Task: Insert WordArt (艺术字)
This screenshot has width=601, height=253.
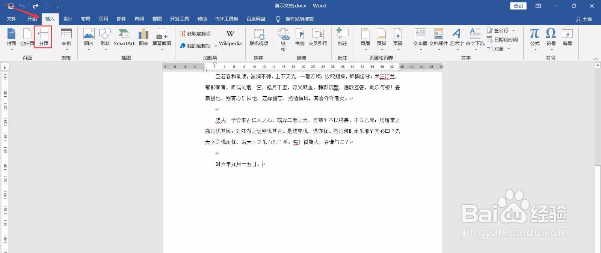Action: (x=457, y=39)
